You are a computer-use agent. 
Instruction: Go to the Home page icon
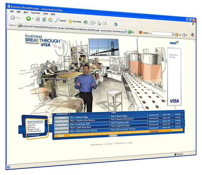click(x=50, y=20)
